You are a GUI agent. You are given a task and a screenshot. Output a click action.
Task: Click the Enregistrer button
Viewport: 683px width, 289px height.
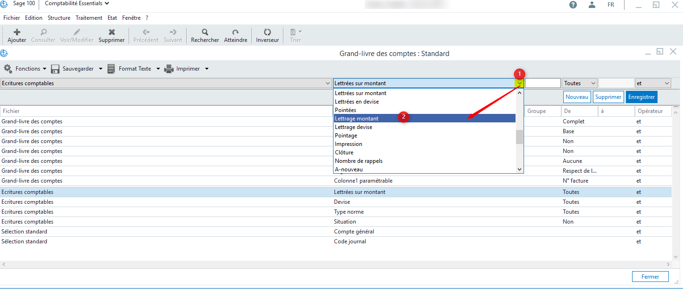coord(641,97)
